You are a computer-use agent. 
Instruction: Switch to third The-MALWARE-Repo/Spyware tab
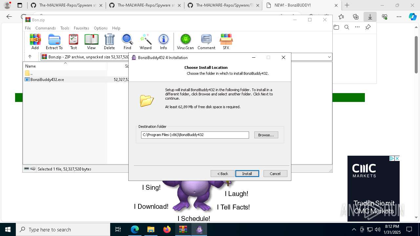coord(223,5)
